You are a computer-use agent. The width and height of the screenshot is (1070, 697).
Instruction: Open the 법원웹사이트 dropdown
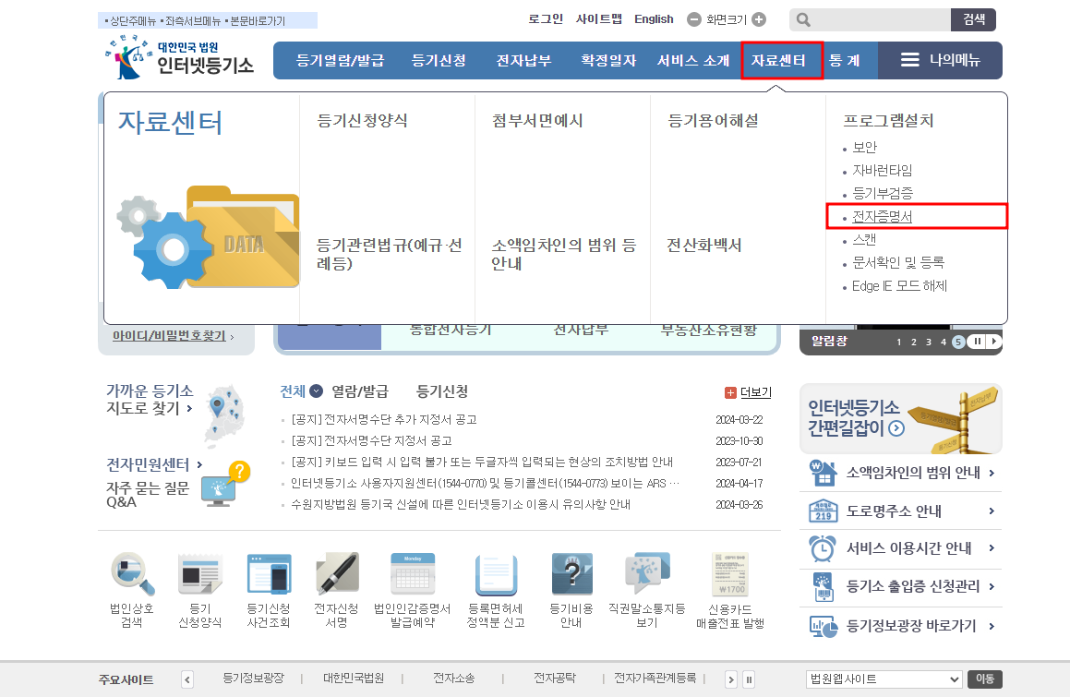(884, 679)
